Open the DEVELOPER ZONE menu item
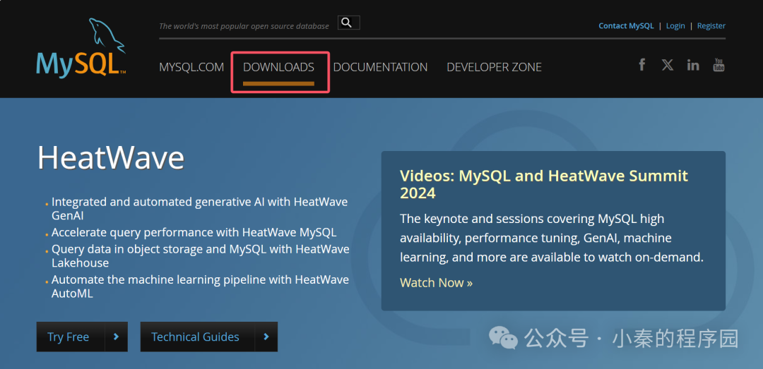 click(x=494, y=67)
